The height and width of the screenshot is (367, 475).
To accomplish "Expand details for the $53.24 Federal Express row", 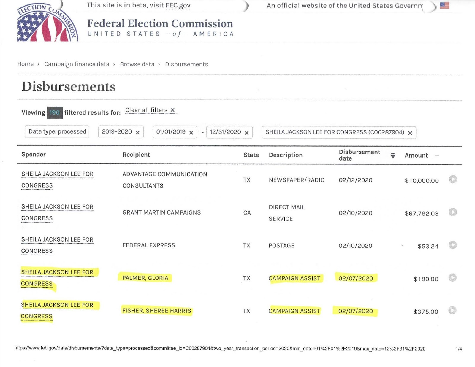I will pos(452,245).
